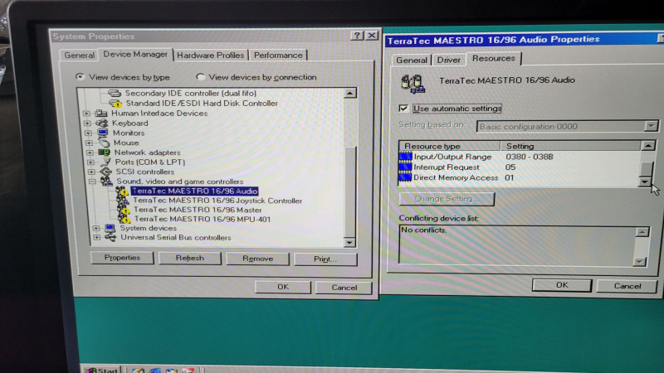This screenshot has height=373, width=664.
Task: Click the Mouse category icon
Action: (104, 143)
